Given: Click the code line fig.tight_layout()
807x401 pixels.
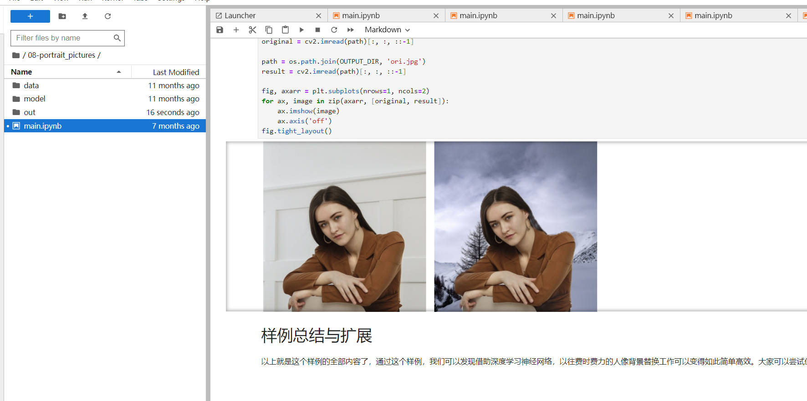Looking at the screenshot, I should tap(296, 131).
